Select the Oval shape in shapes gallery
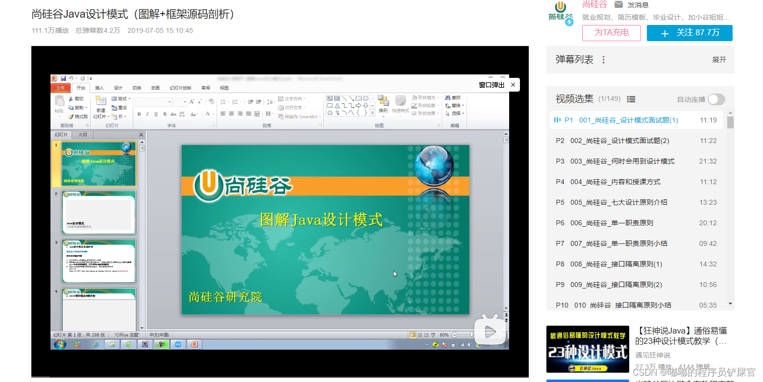 click(366, 98)
